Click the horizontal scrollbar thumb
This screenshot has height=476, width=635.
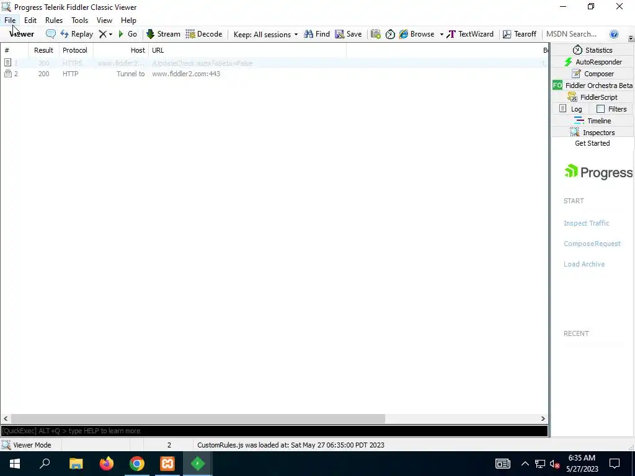pos(198,418)
